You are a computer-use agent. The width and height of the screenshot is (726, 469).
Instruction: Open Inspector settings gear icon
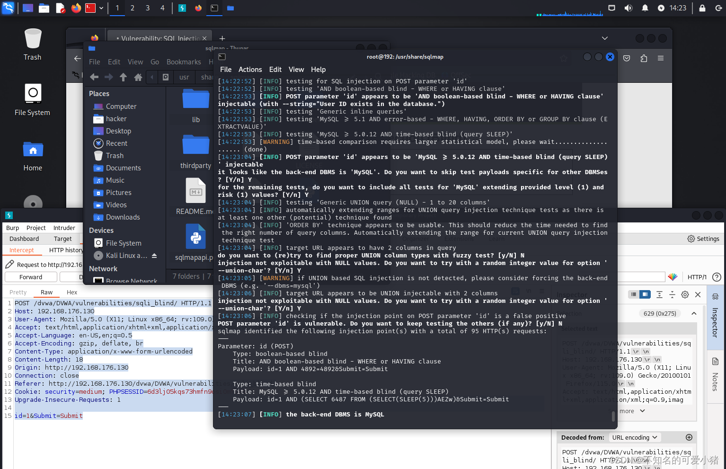click(x=685, y=294)
